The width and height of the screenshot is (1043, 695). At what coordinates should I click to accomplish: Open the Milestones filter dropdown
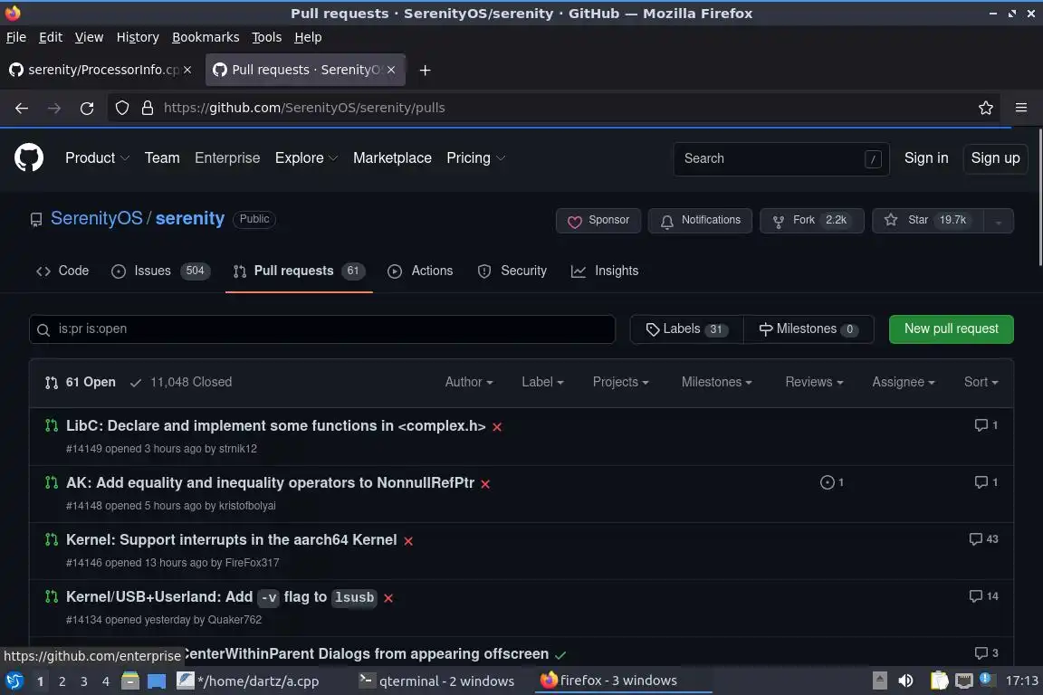(716, 382)
